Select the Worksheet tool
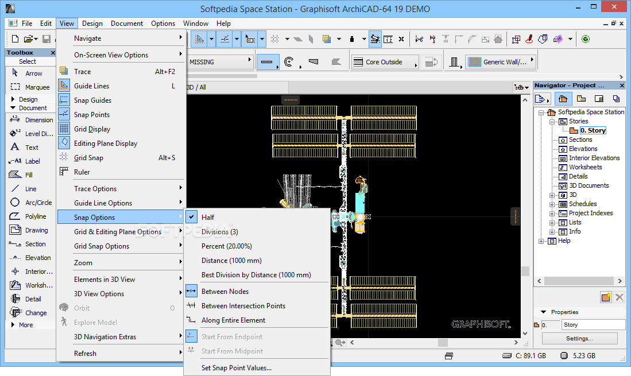The width and height of the screenshot is (631, 376). pyautogui.click(x=30, y=285)
